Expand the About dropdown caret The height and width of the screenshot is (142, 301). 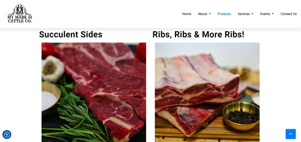click(x=210, y=14)
